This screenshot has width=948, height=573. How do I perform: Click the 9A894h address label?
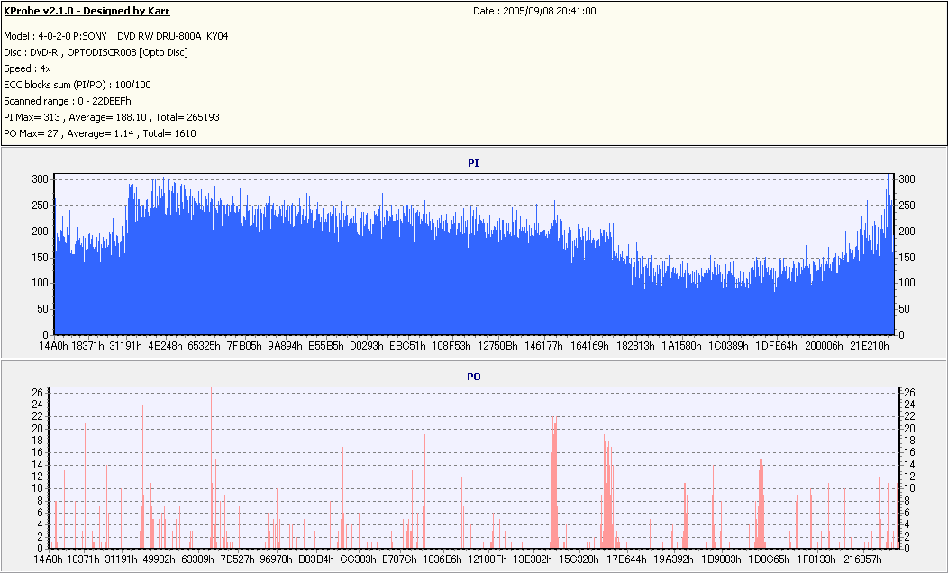point(285,346)
